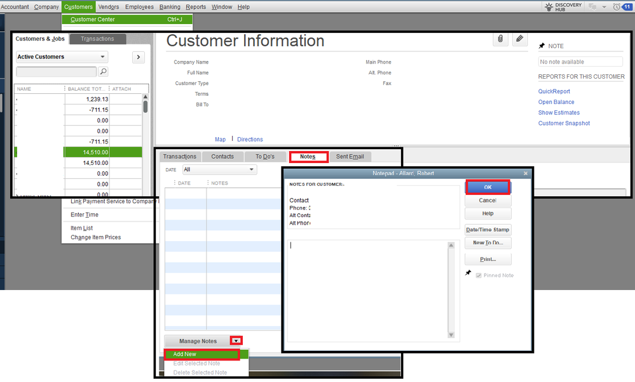Viewport: 635px width, 382px height.
Task: Click the Date/Time Stamp button
Action: coord(488,230)
